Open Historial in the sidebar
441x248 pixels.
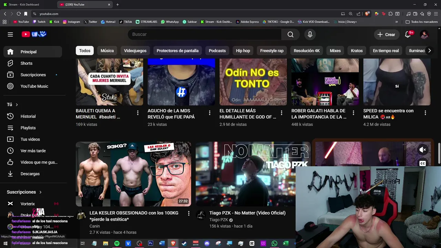coord(33,116)
